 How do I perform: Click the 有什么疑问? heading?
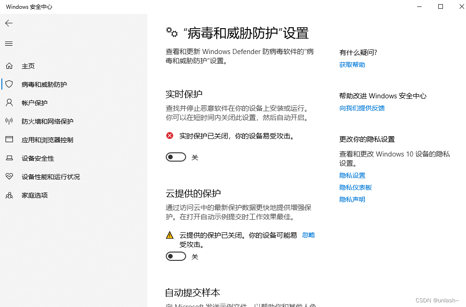pyautogui.click(x=358, y=52)
